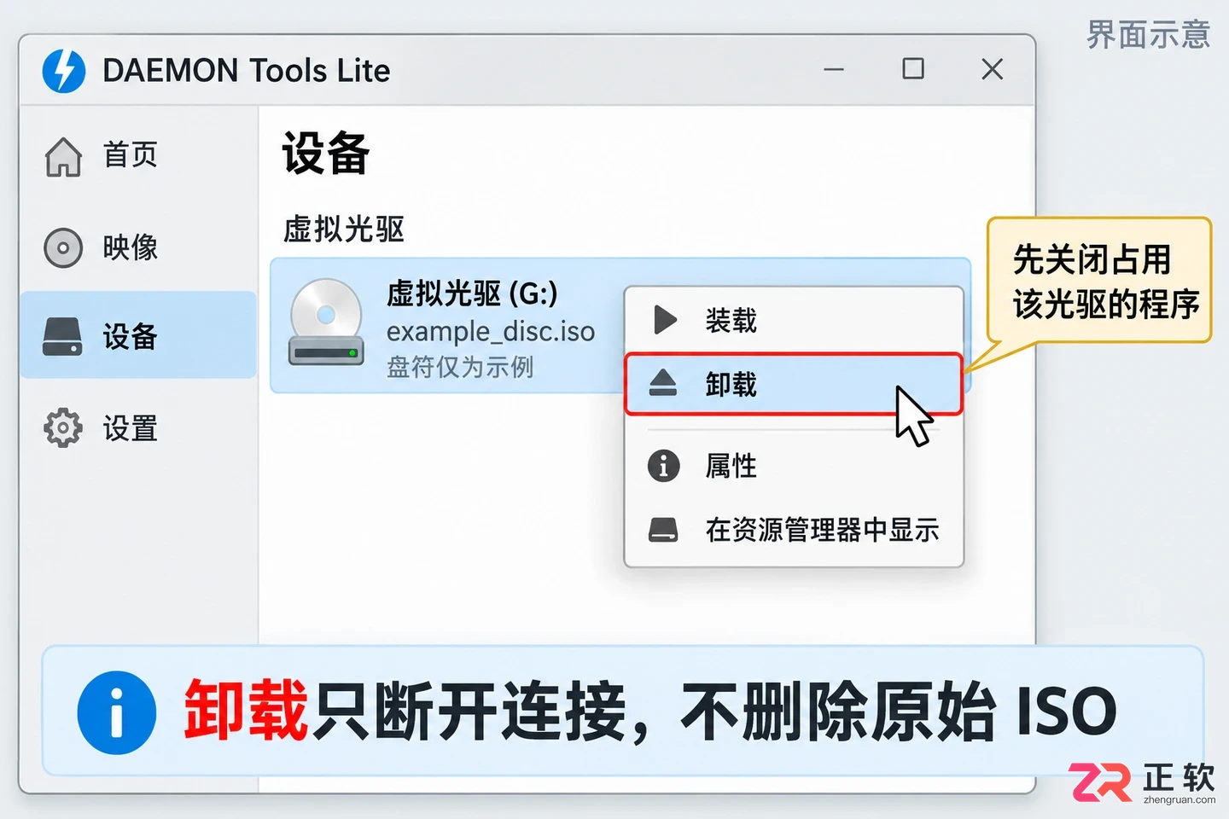Screen dimensions: 1229x819
Task: Minimize the DAEMON Tools Lite window
Action: coord(834,69)
